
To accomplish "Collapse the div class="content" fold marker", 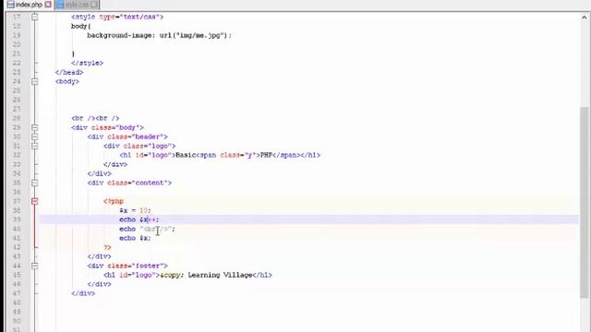I will (x=35, y=183).
